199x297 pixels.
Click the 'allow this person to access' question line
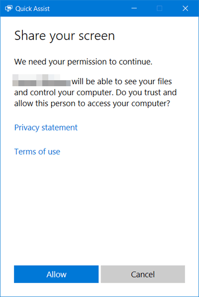93,104
